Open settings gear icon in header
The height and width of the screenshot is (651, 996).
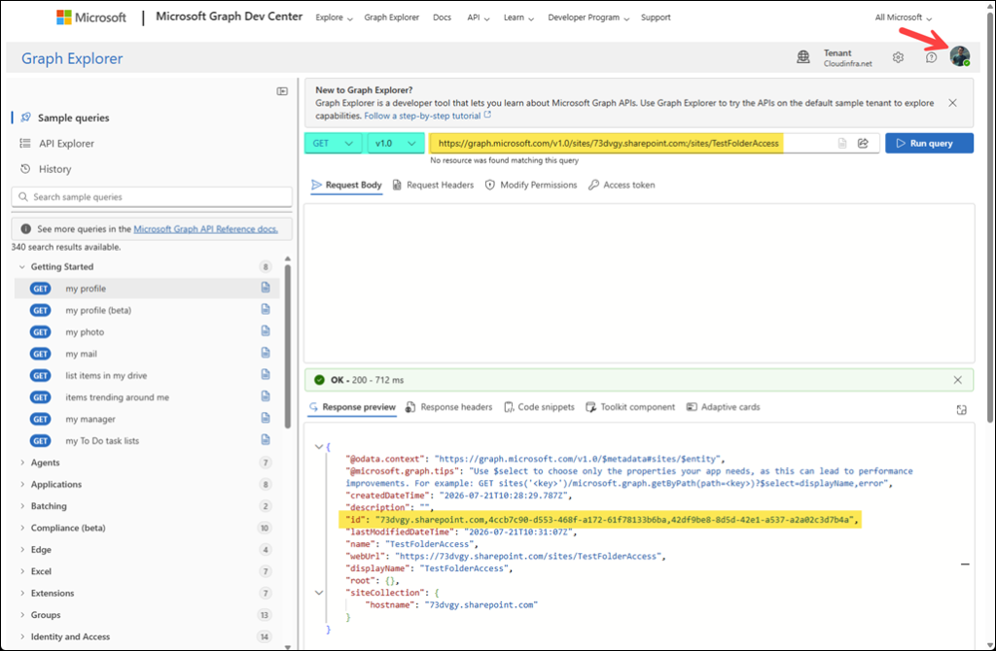pyautogui.click(x=898, y=57)
